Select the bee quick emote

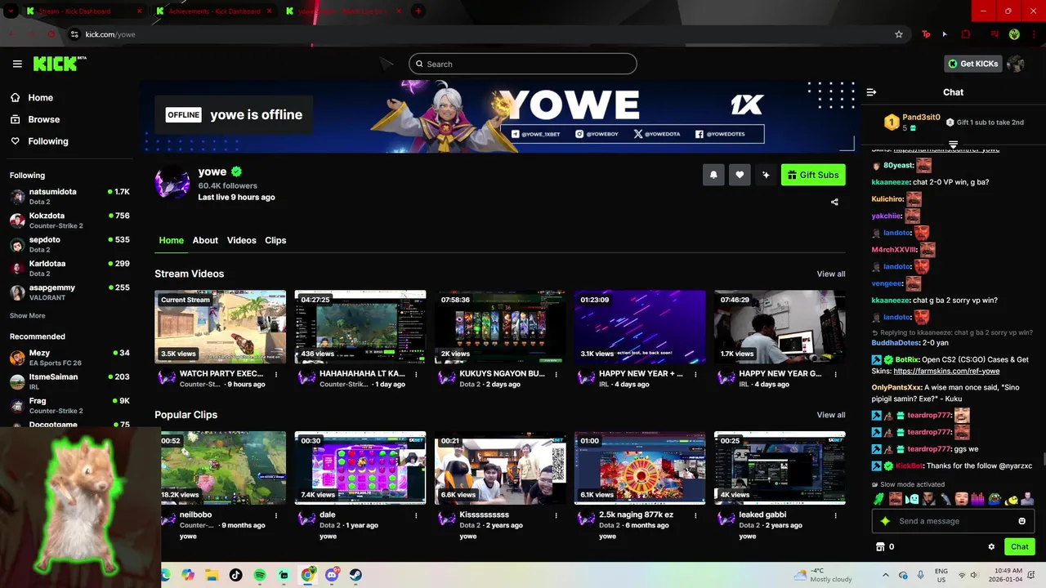(1011, 499)
